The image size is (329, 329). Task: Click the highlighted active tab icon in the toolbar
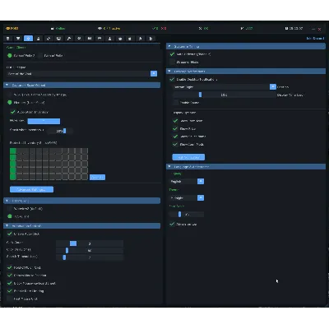pos(28,39)
